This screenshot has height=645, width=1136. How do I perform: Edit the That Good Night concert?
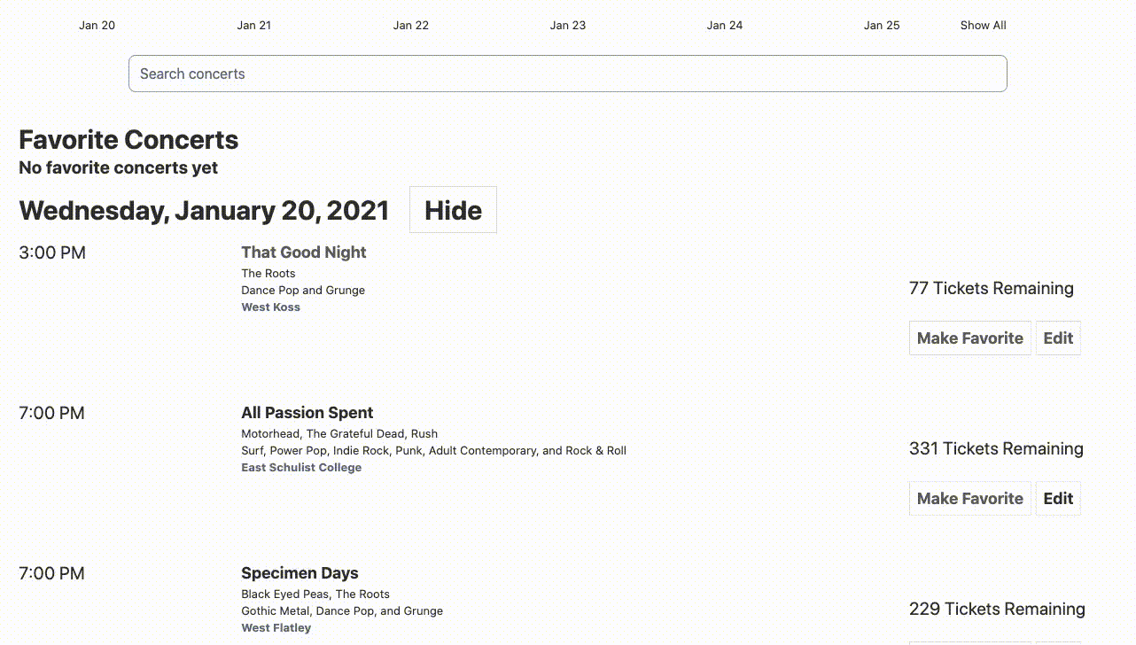(1058, 338)
